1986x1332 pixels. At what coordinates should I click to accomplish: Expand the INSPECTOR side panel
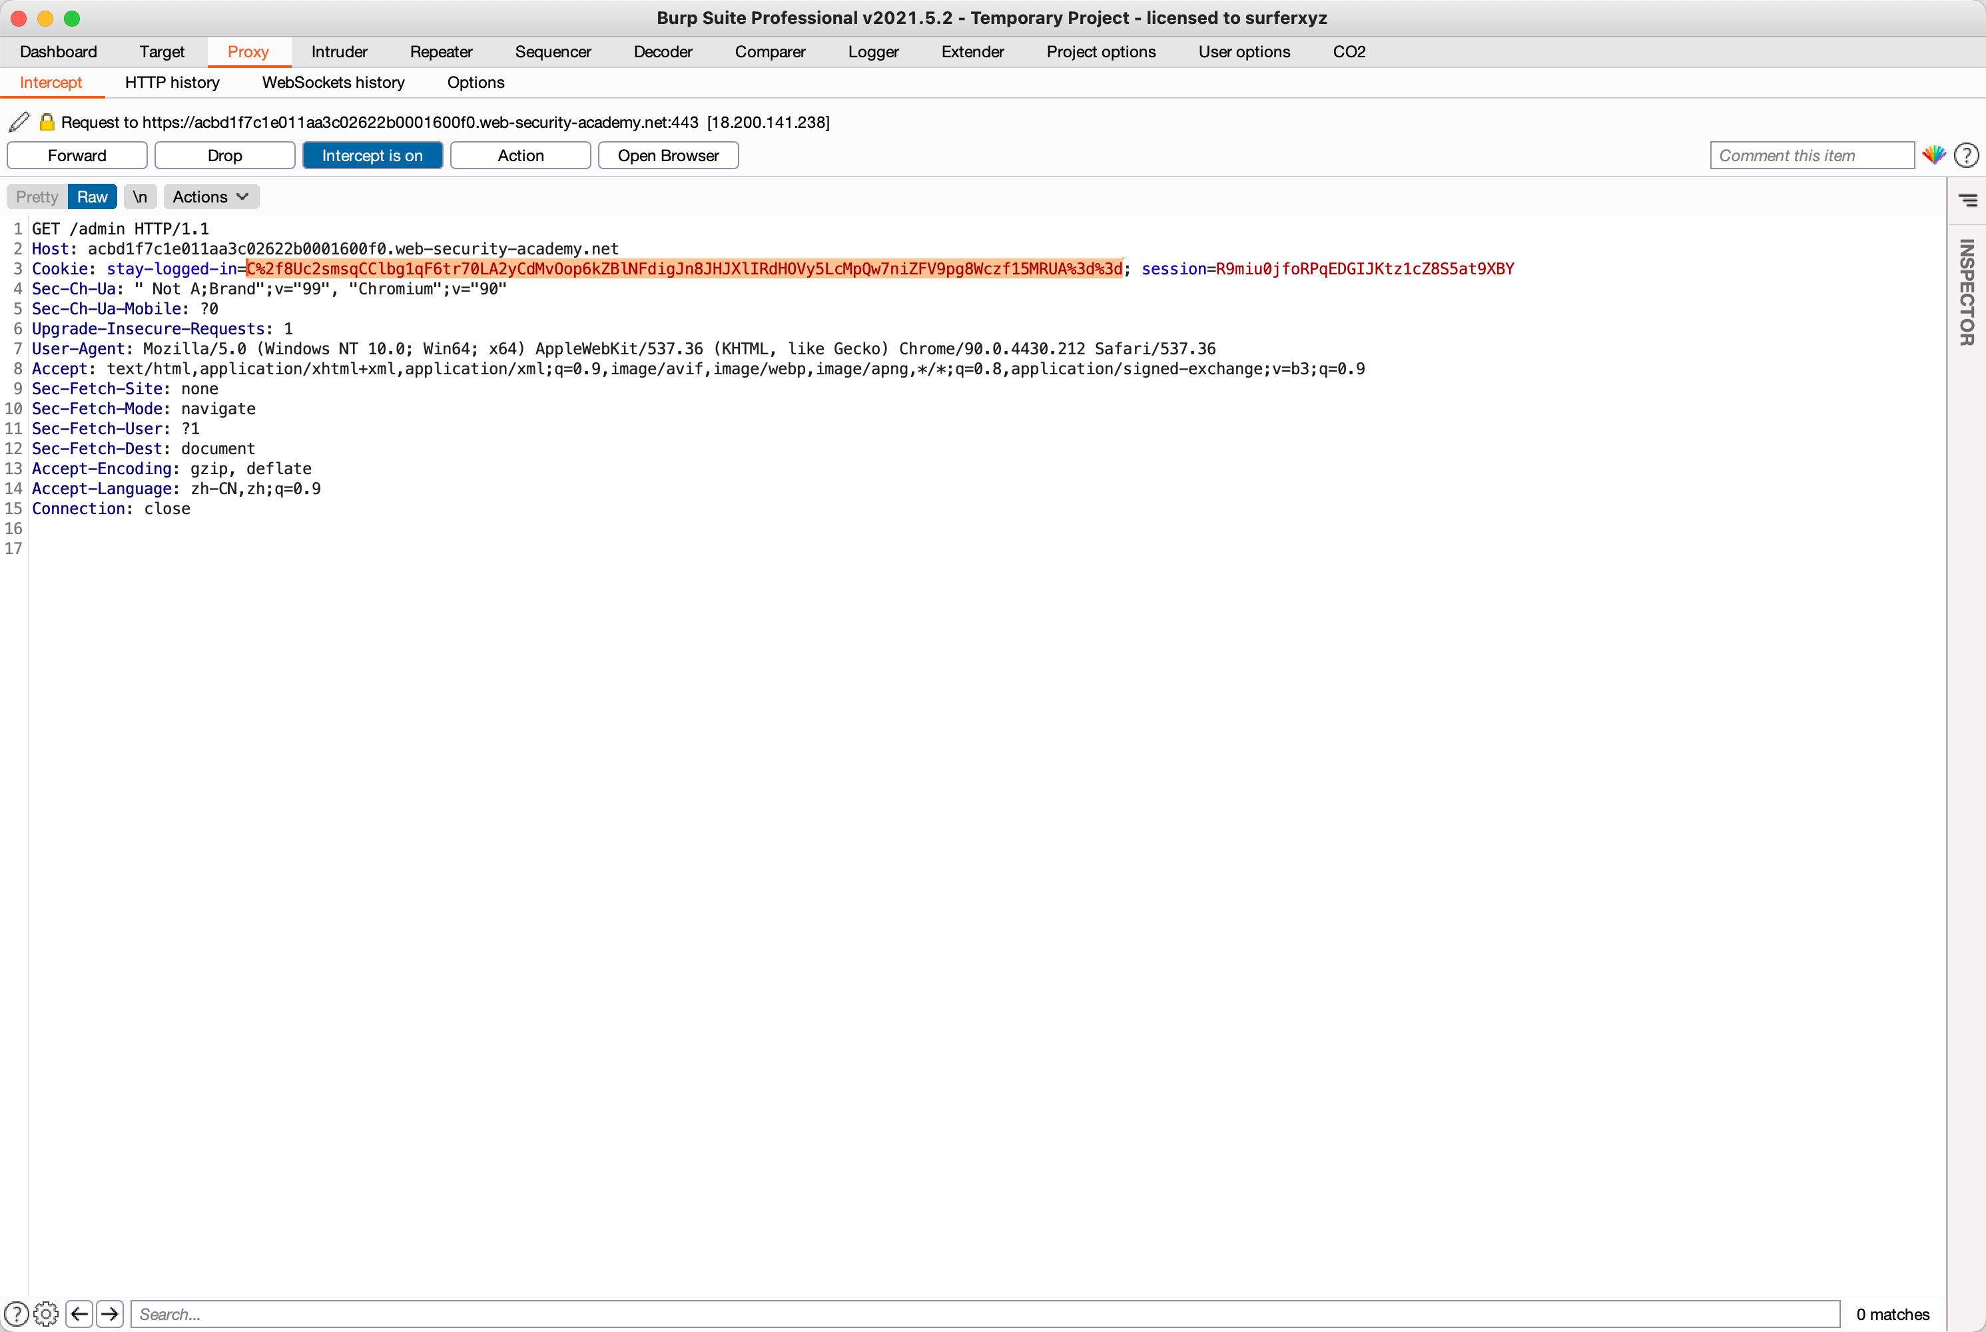(1967, 292)
